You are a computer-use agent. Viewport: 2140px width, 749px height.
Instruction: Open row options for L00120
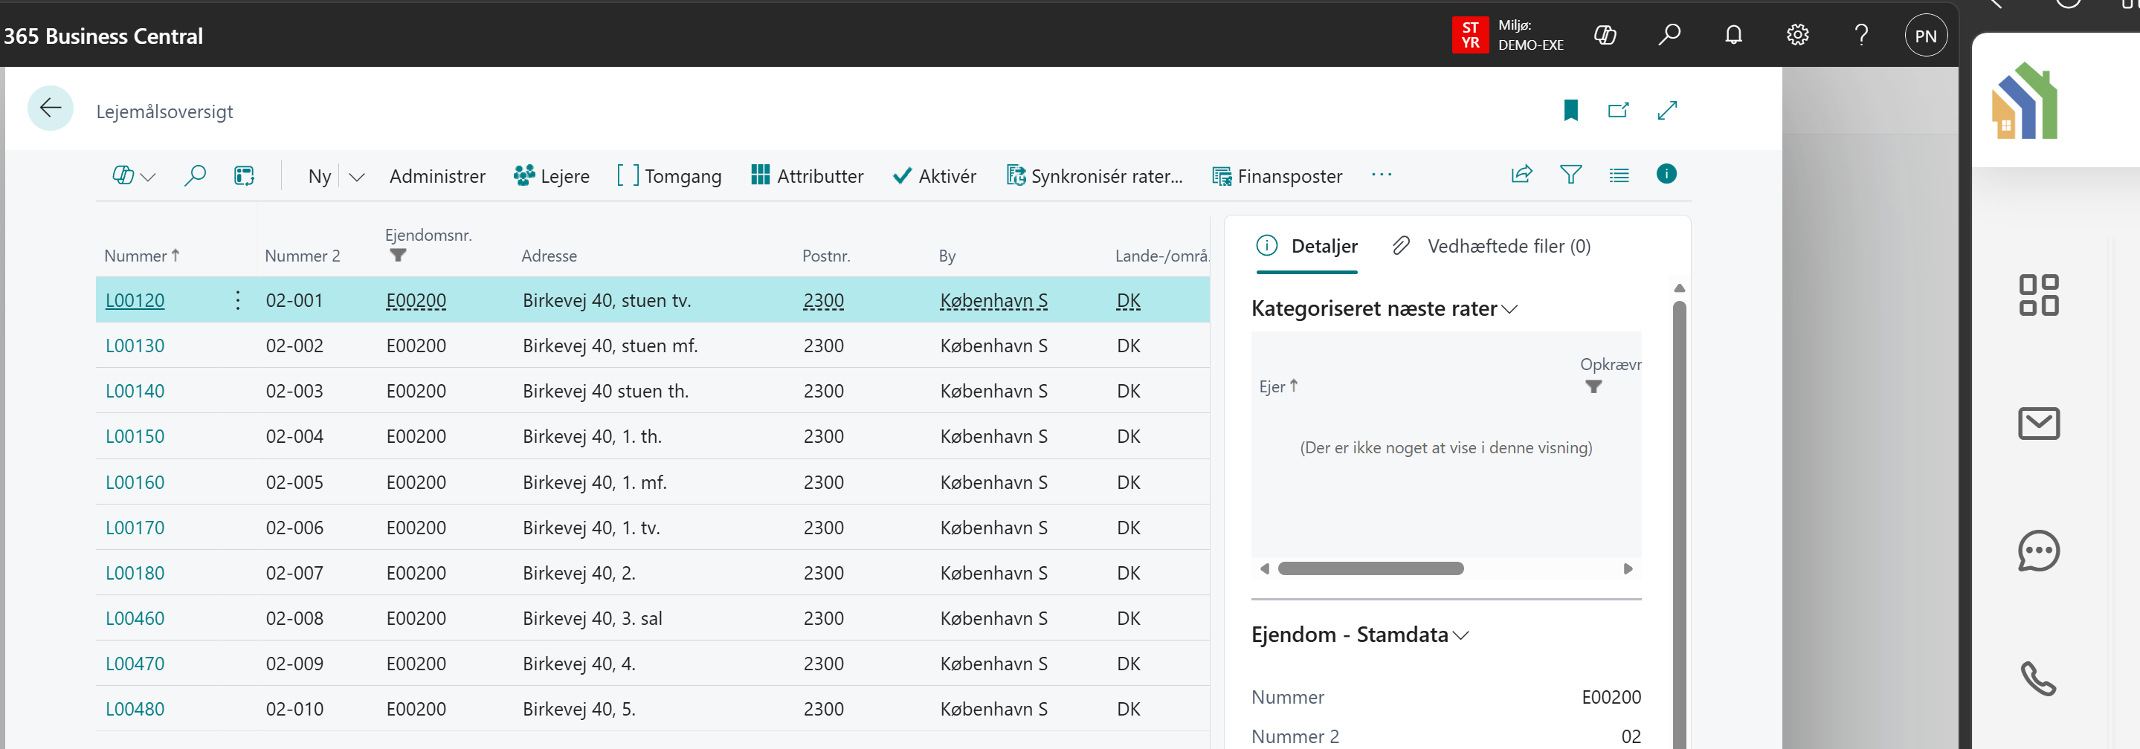(x=238, y=299)
